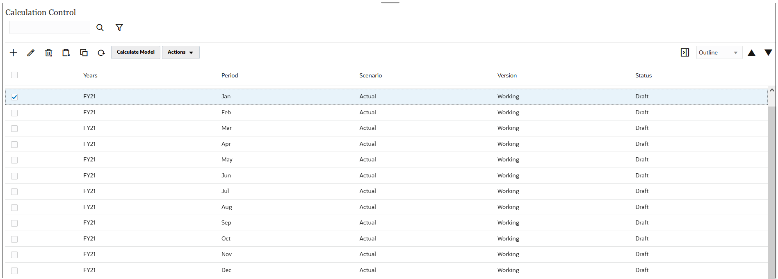Select the Nov period cell
This screenshot has width=778, height=279.
226,254
